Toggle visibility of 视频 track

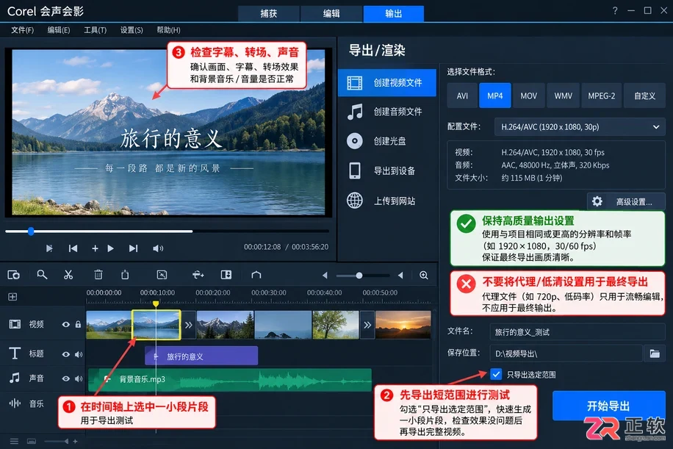(65, 325)
